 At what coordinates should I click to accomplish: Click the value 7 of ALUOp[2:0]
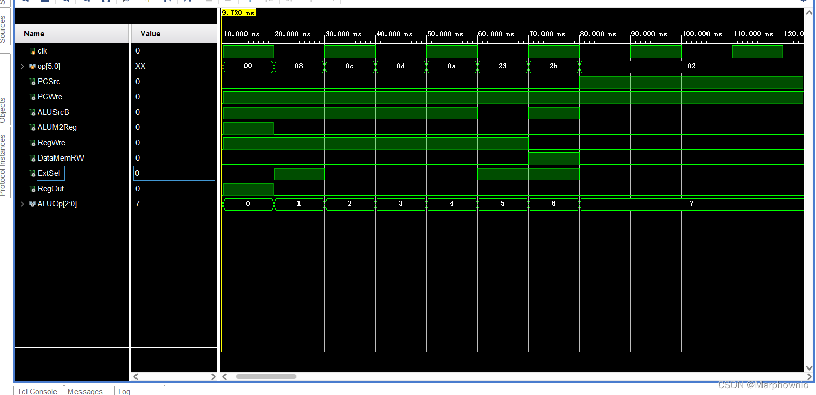tap(138, 204)
